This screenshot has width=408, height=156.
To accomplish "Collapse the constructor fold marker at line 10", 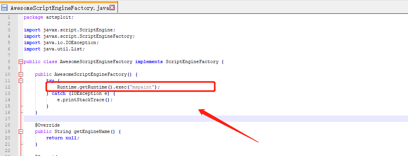I will click(x=21, y=75).
